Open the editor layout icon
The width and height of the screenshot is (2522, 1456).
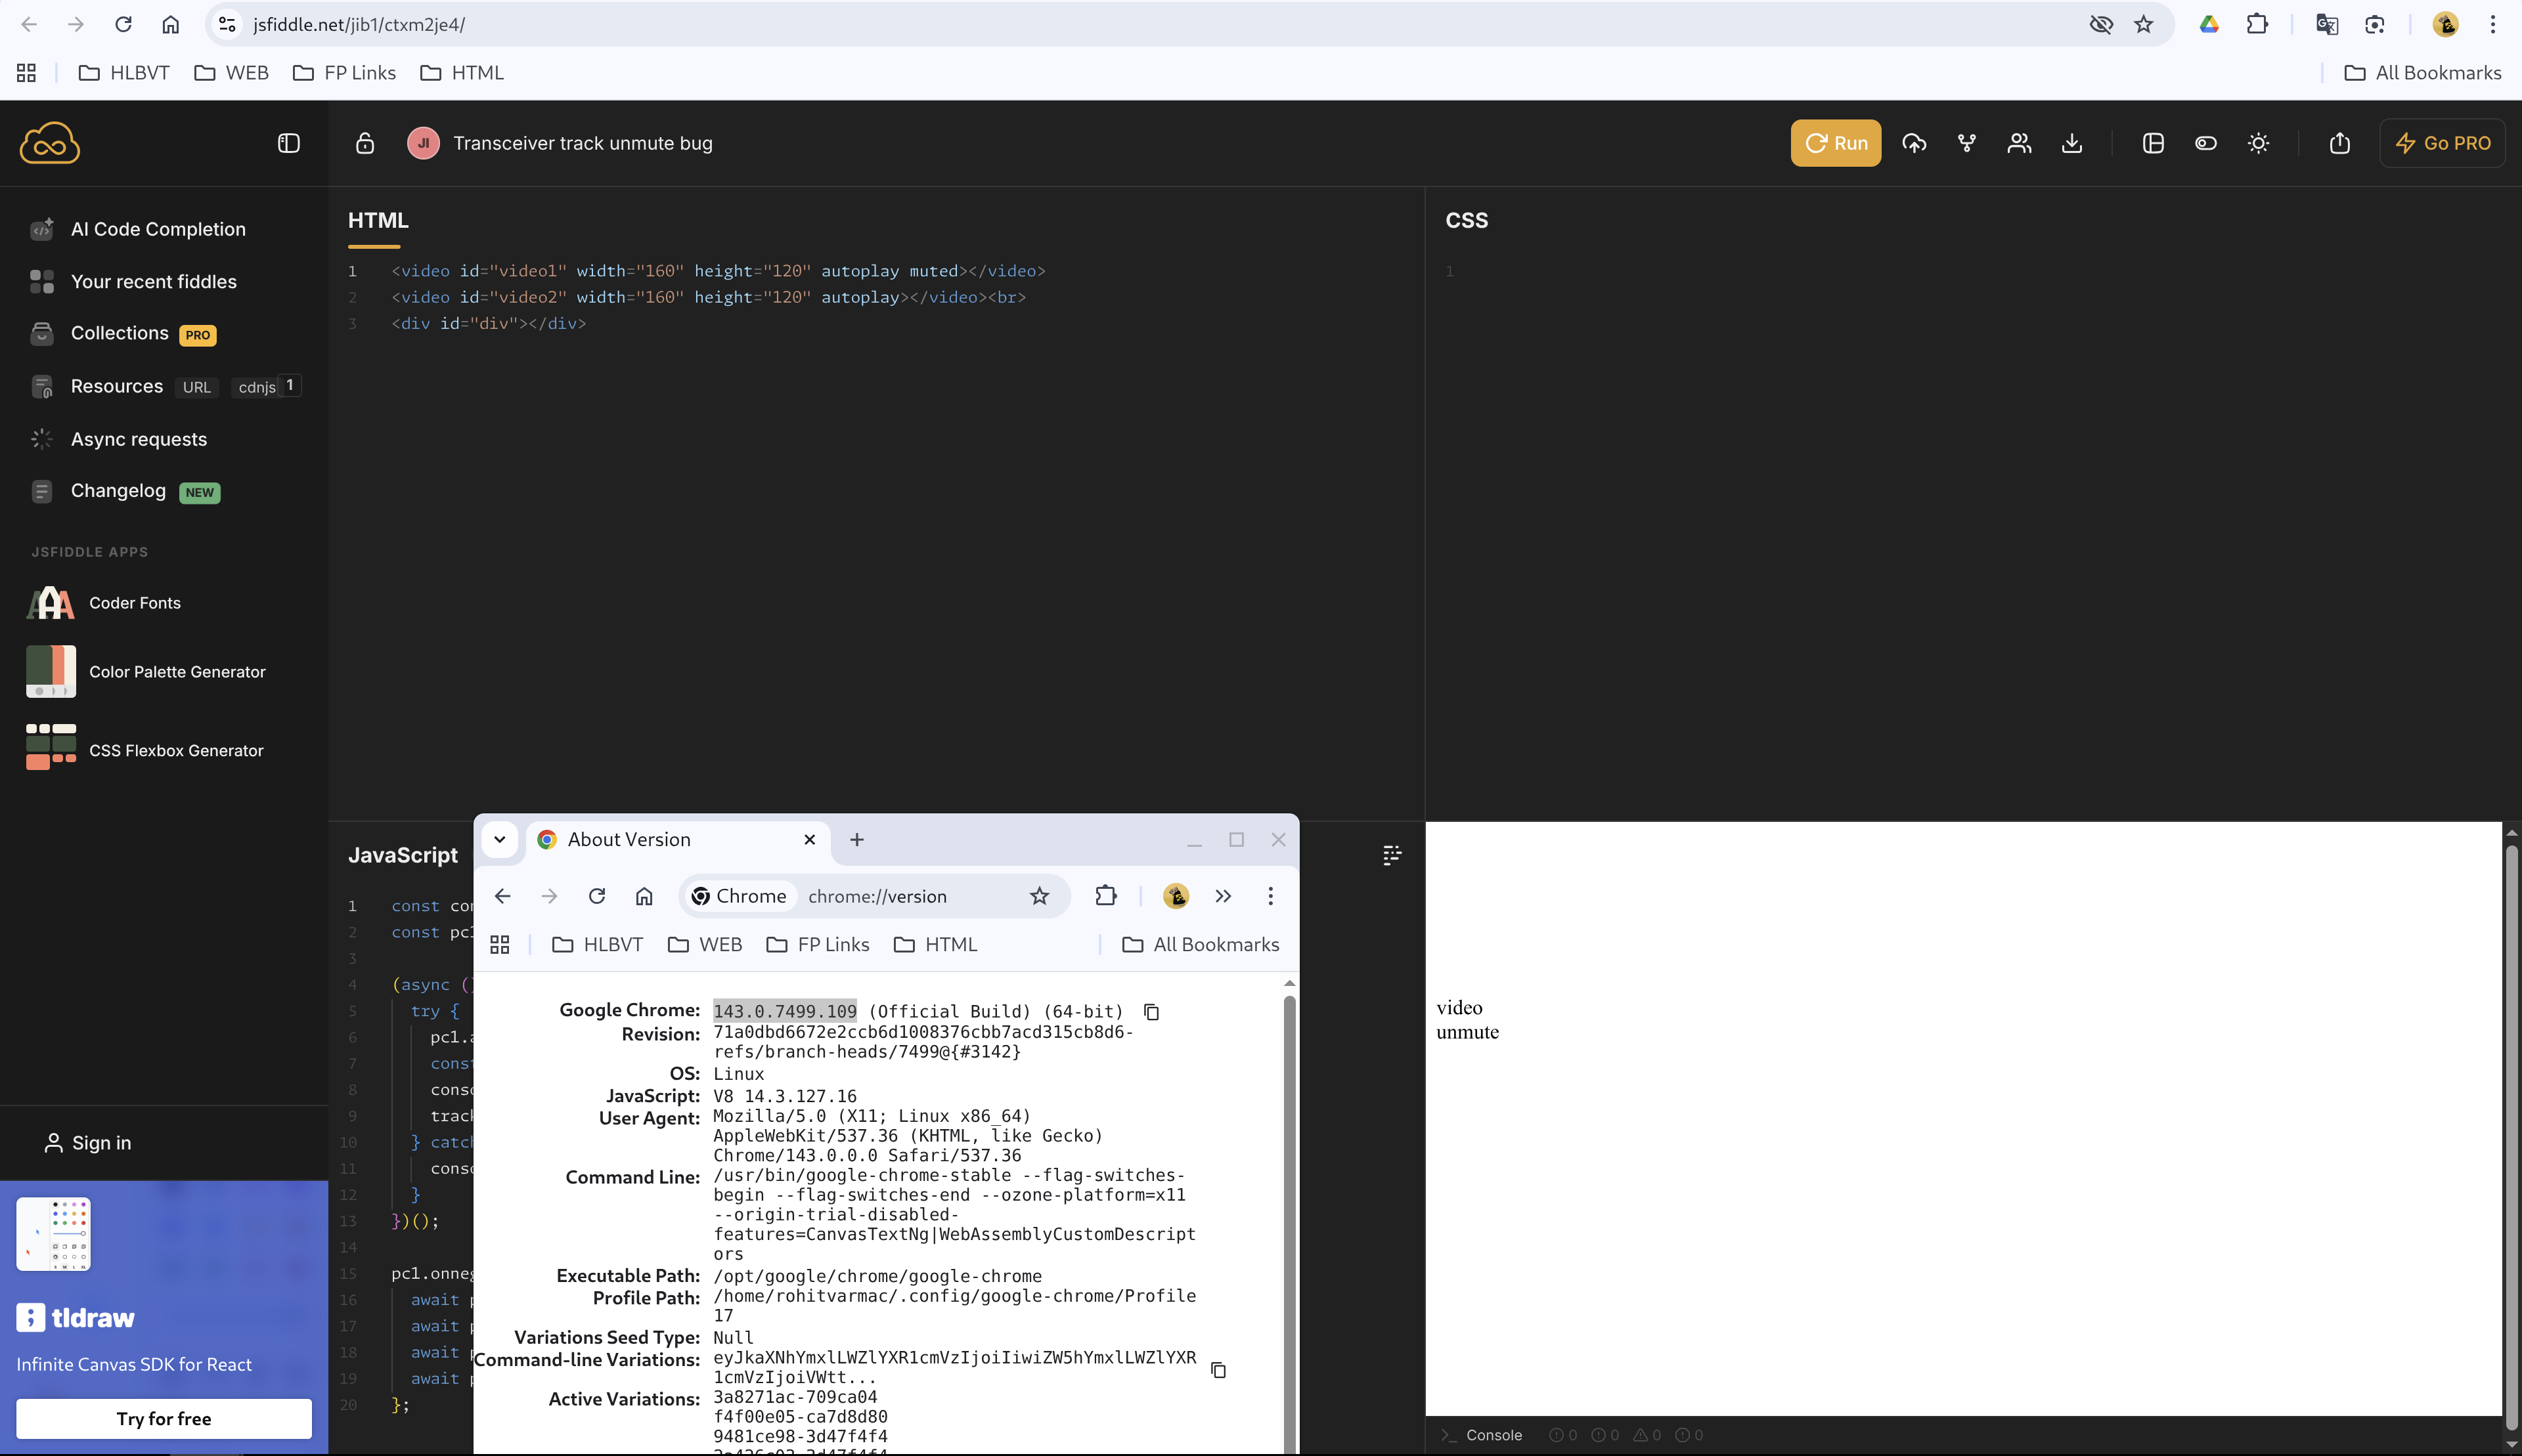[x=2153, y=143]
